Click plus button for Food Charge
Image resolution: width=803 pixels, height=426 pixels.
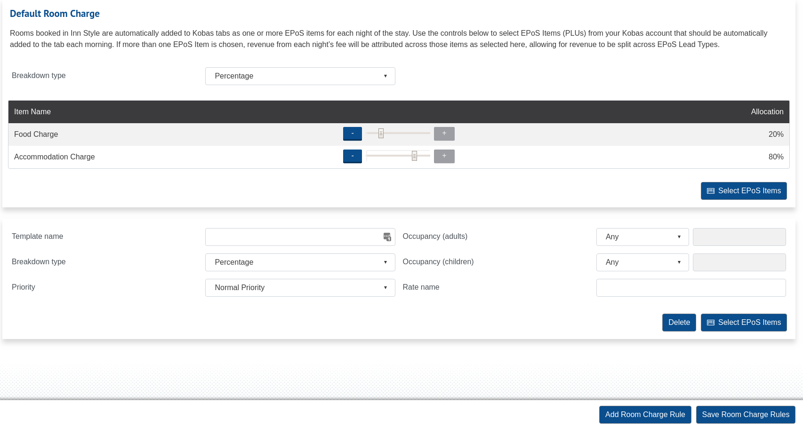click(444, 134)
